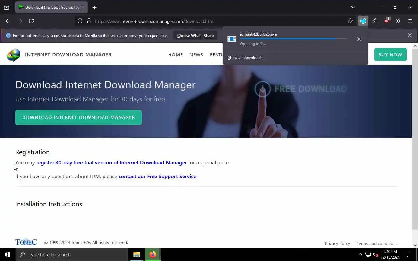418x261 pixels.
Task: Open File Explorer from the taskbar
Action: point(137,254)
